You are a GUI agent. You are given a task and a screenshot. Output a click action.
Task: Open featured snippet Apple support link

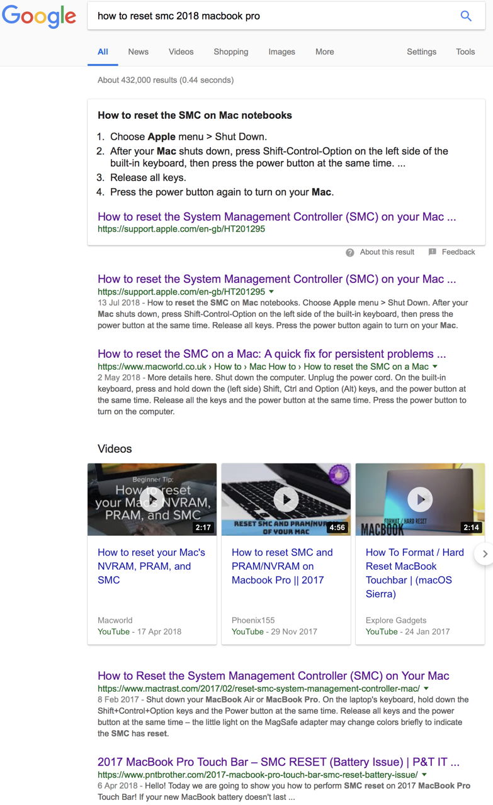tap(276, 217)
